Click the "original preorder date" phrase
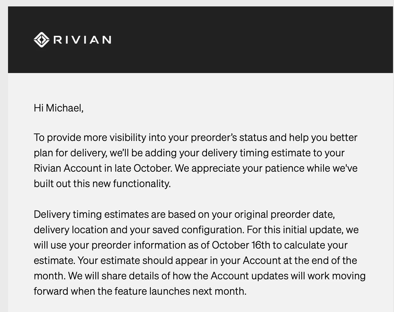This screenshot has height=312, width=394. click(x=285, y=215)
